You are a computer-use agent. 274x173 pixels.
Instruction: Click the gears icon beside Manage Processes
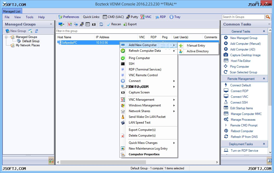[x=226, y=119]
